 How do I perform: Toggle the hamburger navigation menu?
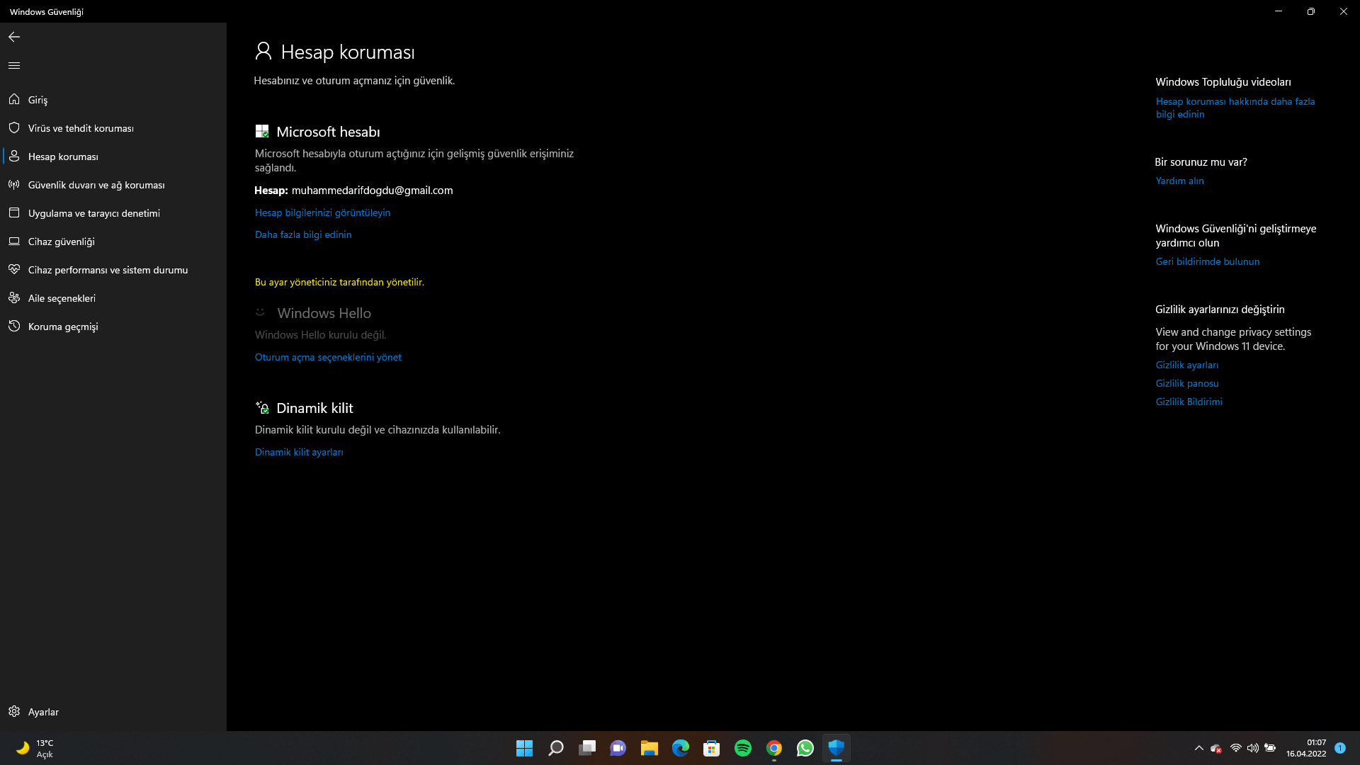click(14, 65)
